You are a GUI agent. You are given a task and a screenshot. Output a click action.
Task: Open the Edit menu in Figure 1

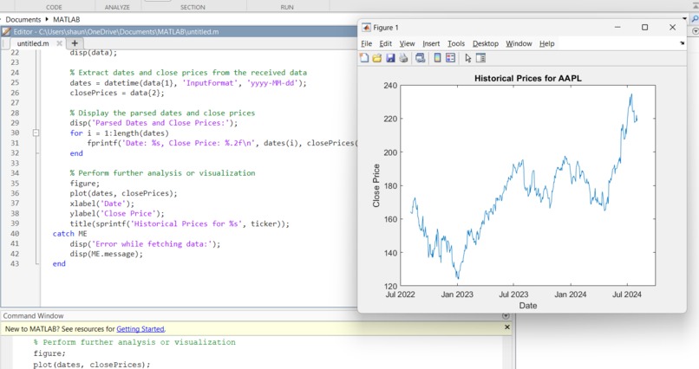[386, 43]
